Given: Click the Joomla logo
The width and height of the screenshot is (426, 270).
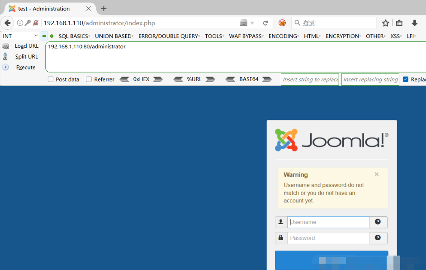Looking at the screenshot, I should [331, 140].
